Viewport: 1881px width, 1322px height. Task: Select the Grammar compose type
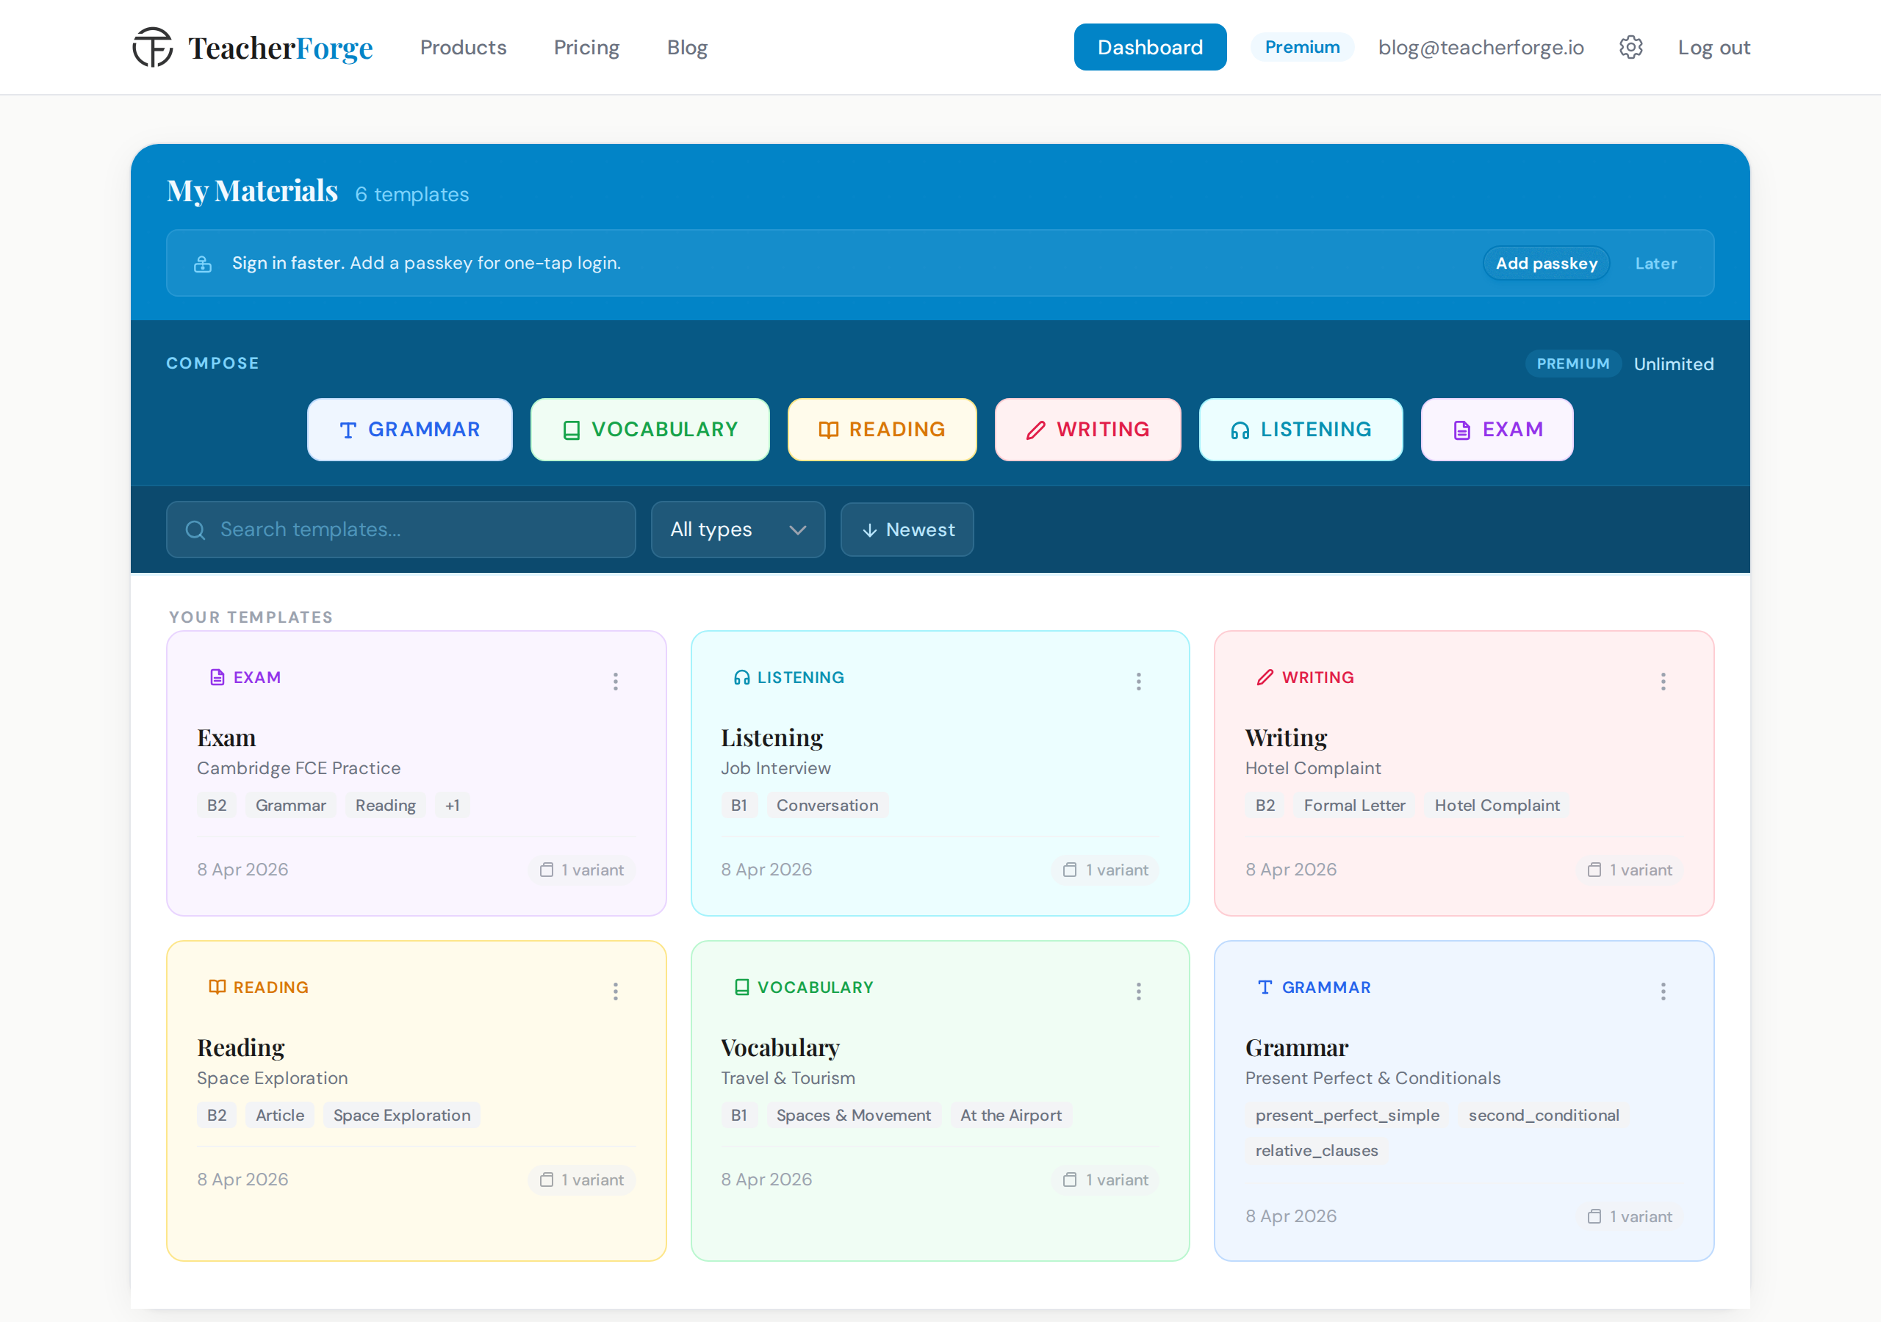pos(409,429)
